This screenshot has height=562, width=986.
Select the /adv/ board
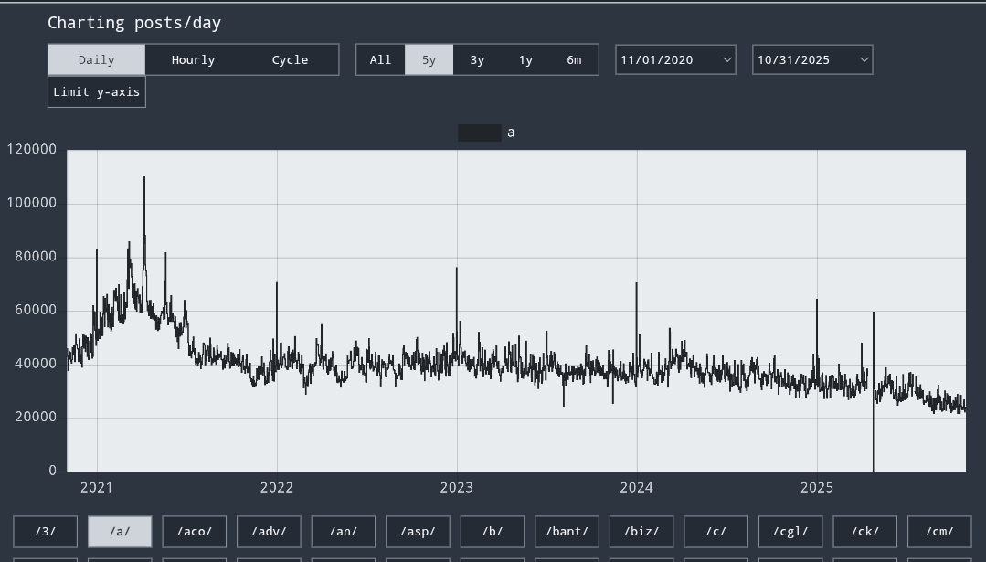click(x=269, y=532)
